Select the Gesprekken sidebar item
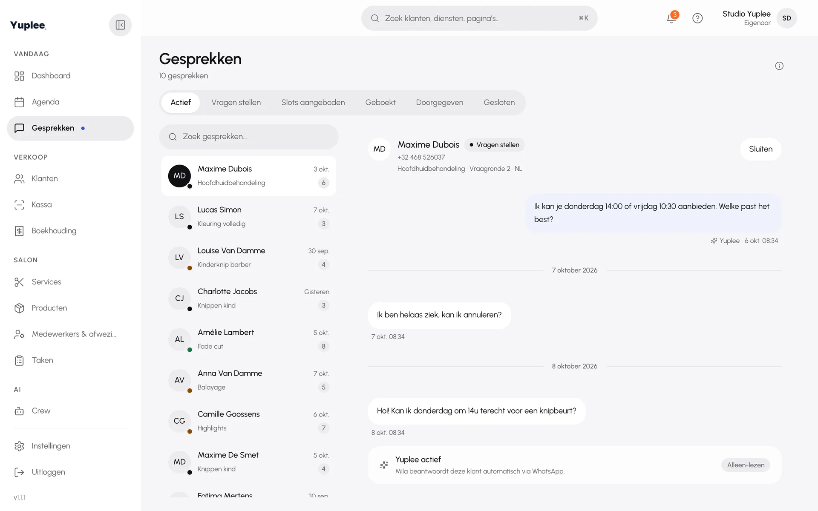 (x=70, y=128)
